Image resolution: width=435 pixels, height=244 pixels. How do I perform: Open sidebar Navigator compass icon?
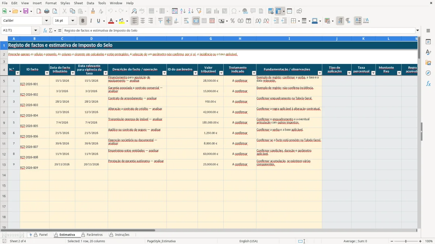point(428,73)
